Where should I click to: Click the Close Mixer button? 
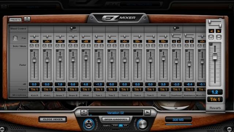pos(53,120)
